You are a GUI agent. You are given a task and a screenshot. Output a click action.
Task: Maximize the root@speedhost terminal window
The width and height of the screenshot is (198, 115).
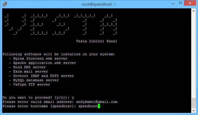(x=180, y=3)
